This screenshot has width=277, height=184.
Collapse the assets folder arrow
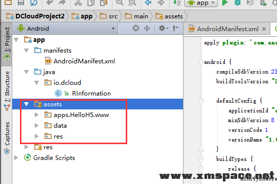pos(27,104)
